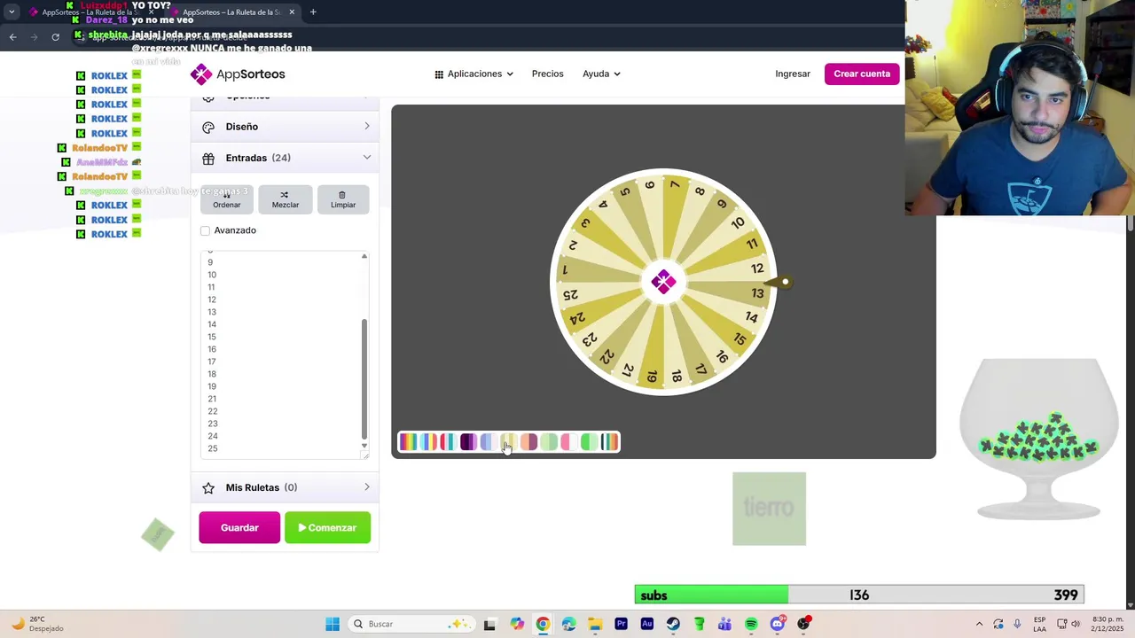Click the ESP LAA language indicator
Screen dimensions: 1135x638
coord(1039,624)
